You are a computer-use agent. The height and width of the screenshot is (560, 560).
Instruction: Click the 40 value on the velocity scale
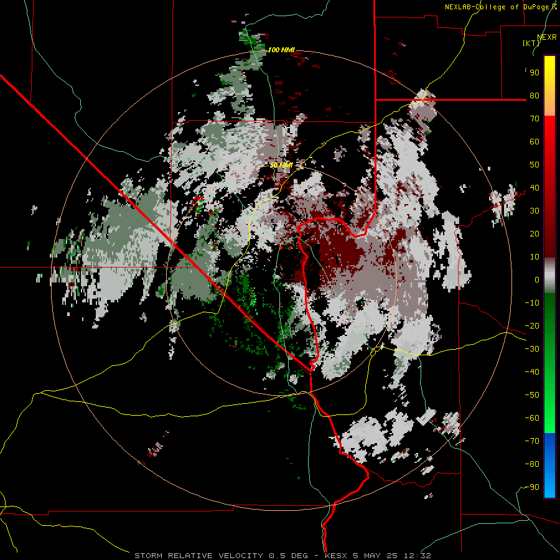coord(534,188)
